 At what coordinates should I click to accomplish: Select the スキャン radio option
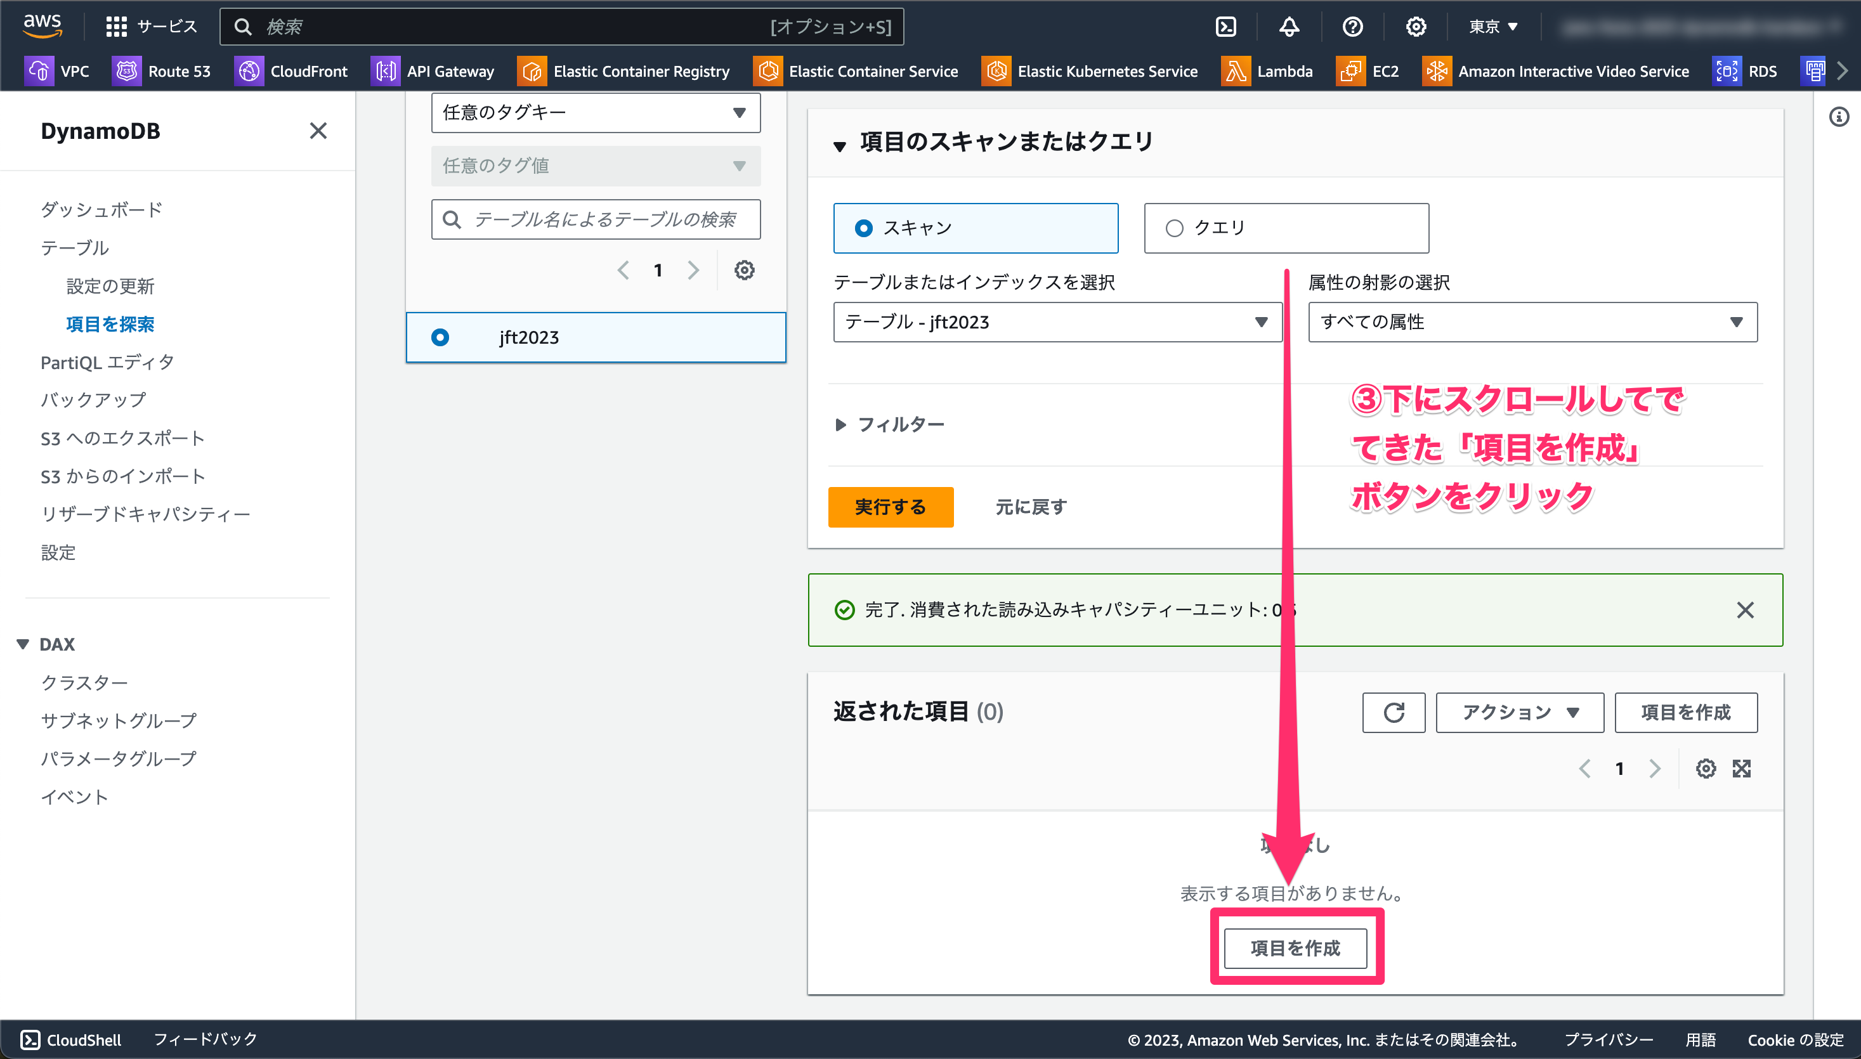click(863, 228)
